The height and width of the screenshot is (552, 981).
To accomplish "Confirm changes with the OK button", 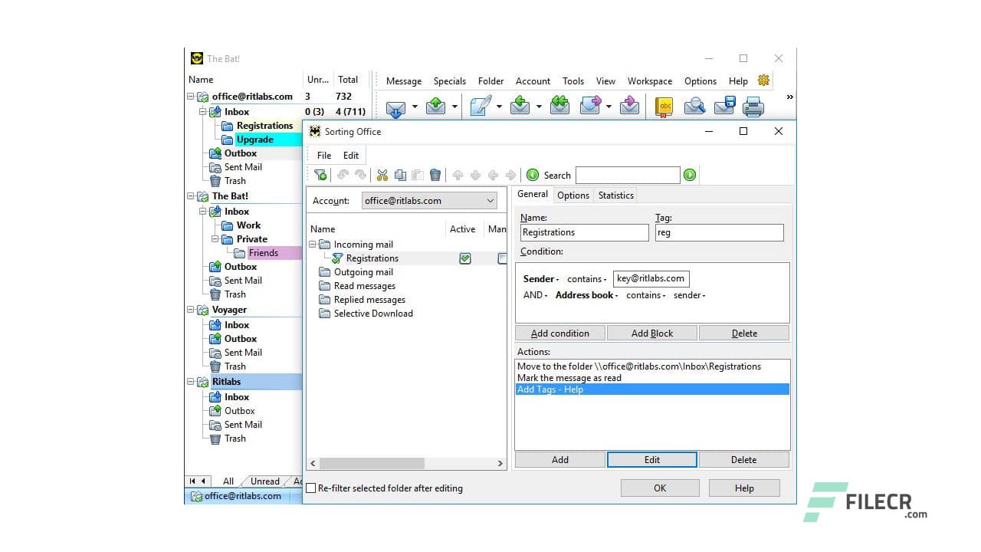I will point(659,488).
